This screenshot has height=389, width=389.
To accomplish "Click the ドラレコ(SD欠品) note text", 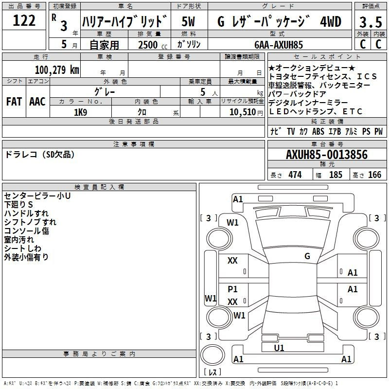I will coord(40,155).
